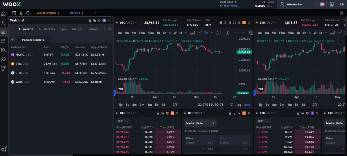The width and height of the screenshot is (347, 156).
Task: Add instrument with plus below WOO/USDT
Action: coord(61,91)
